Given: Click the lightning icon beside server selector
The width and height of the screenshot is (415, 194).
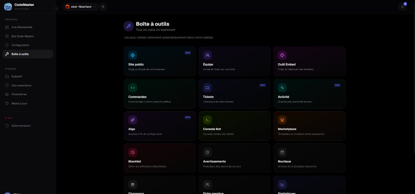Looking at the screenshot, I should (x=103, y=6).
